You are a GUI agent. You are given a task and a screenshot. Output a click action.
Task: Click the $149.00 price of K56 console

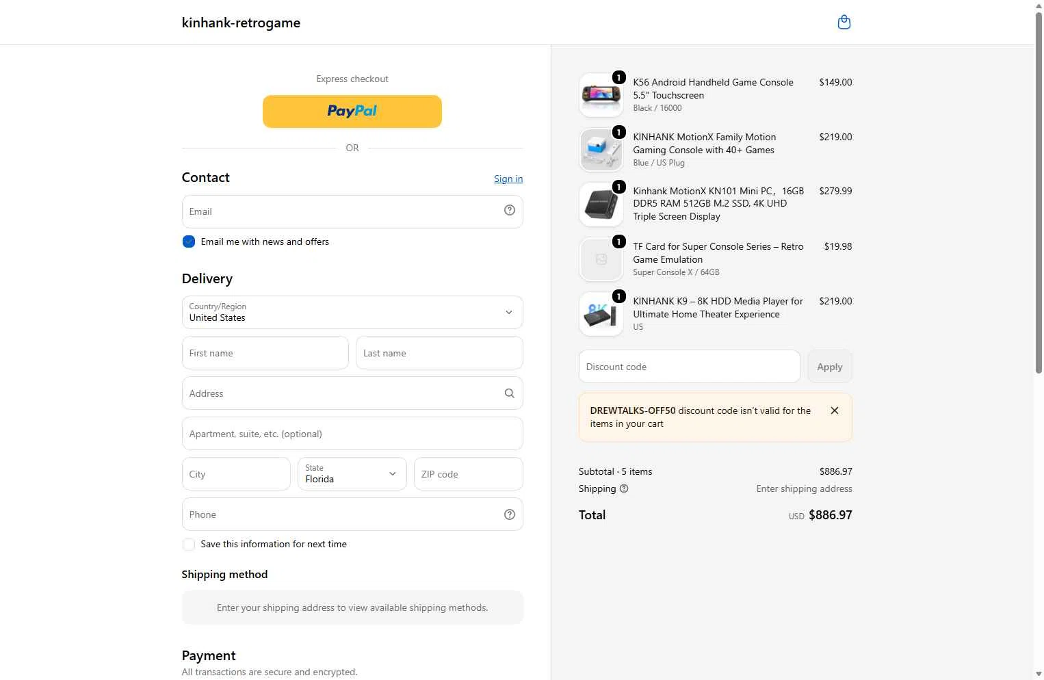tap(835, 82)
